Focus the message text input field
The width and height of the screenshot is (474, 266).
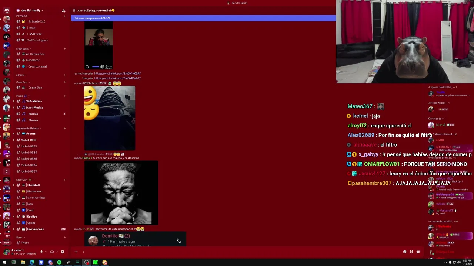pyautogui.click(x=241, y=252)
